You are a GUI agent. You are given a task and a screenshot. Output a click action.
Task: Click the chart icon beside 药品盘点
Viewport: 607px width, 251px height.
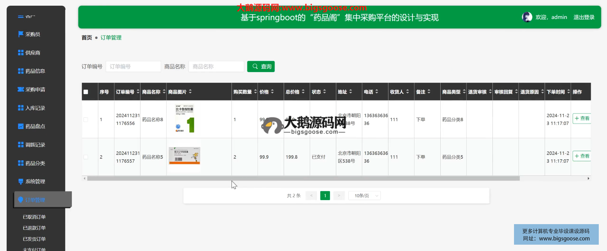tap(21, 126)
